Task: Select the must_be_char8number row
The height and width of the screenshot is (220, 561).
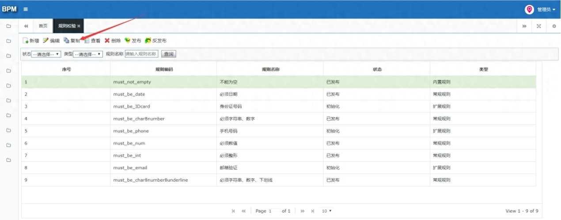Action: point(279,119)
